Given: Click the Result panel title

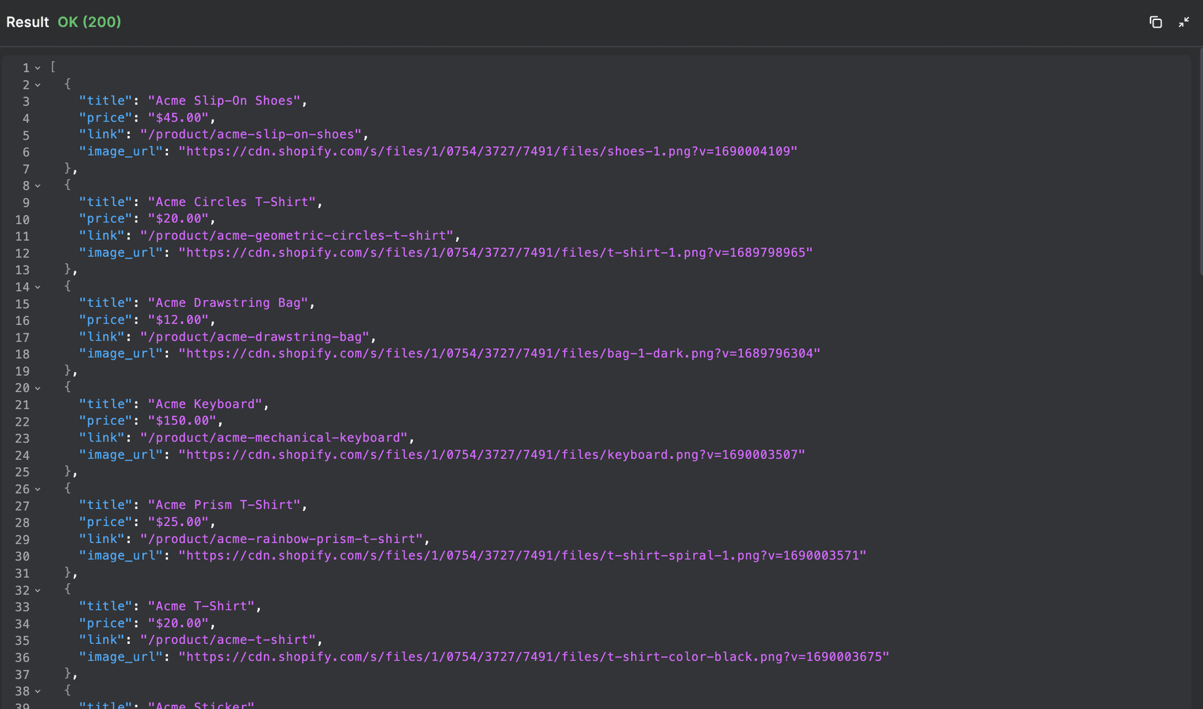Looking at the screenshot, I should (27, 22).
